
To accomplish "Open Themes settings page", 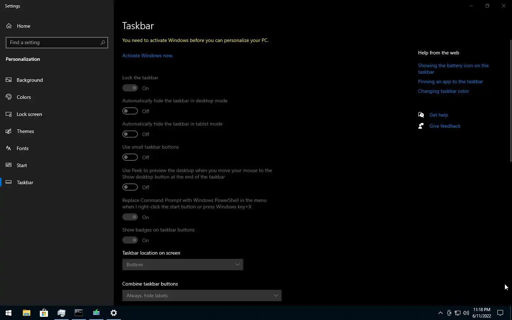I will [x=57, y=131].
